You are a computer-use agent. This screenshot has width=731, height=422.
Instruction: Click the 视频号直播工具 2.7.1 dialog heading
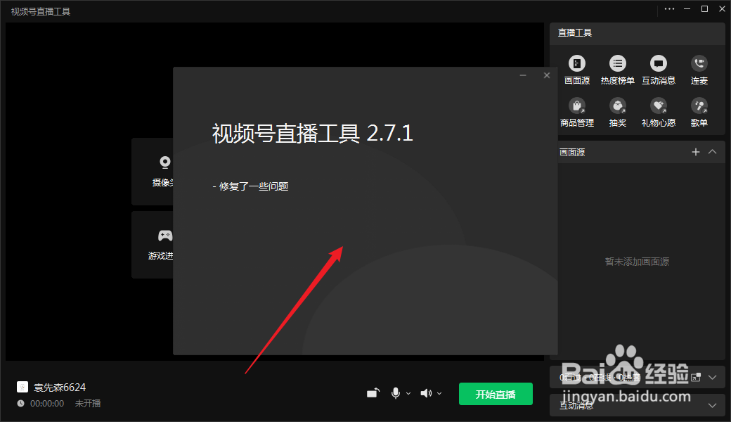[x=312, y=134]
